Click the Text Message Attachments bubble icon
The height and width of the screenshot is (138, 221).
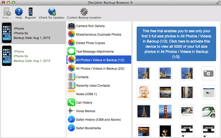point(71,51)
